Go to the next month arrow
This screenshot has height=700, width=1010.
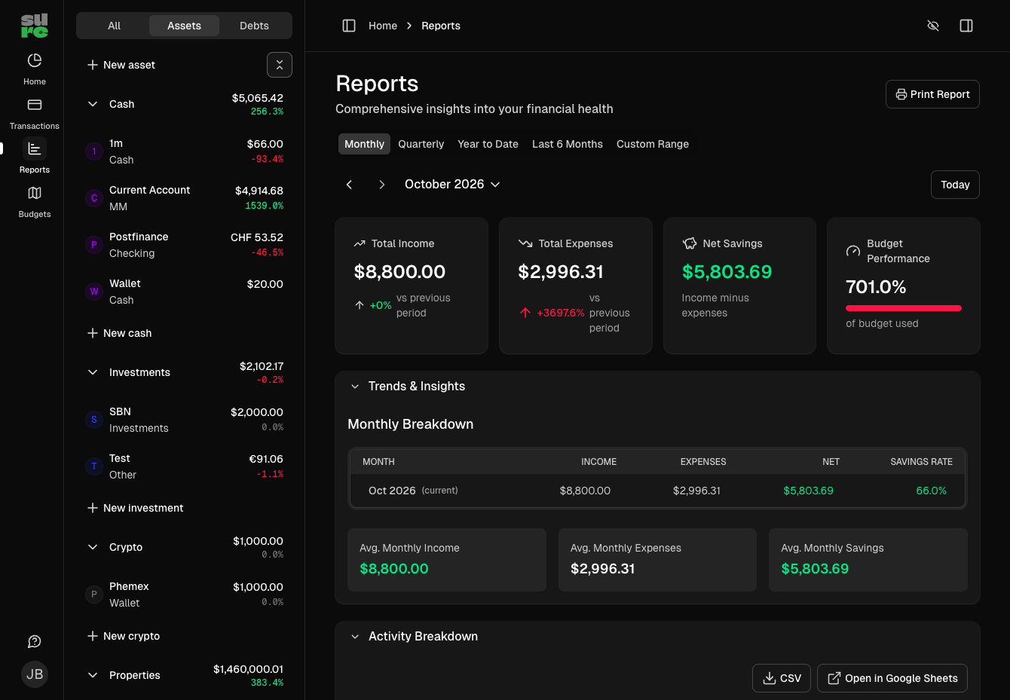[382, 185]
